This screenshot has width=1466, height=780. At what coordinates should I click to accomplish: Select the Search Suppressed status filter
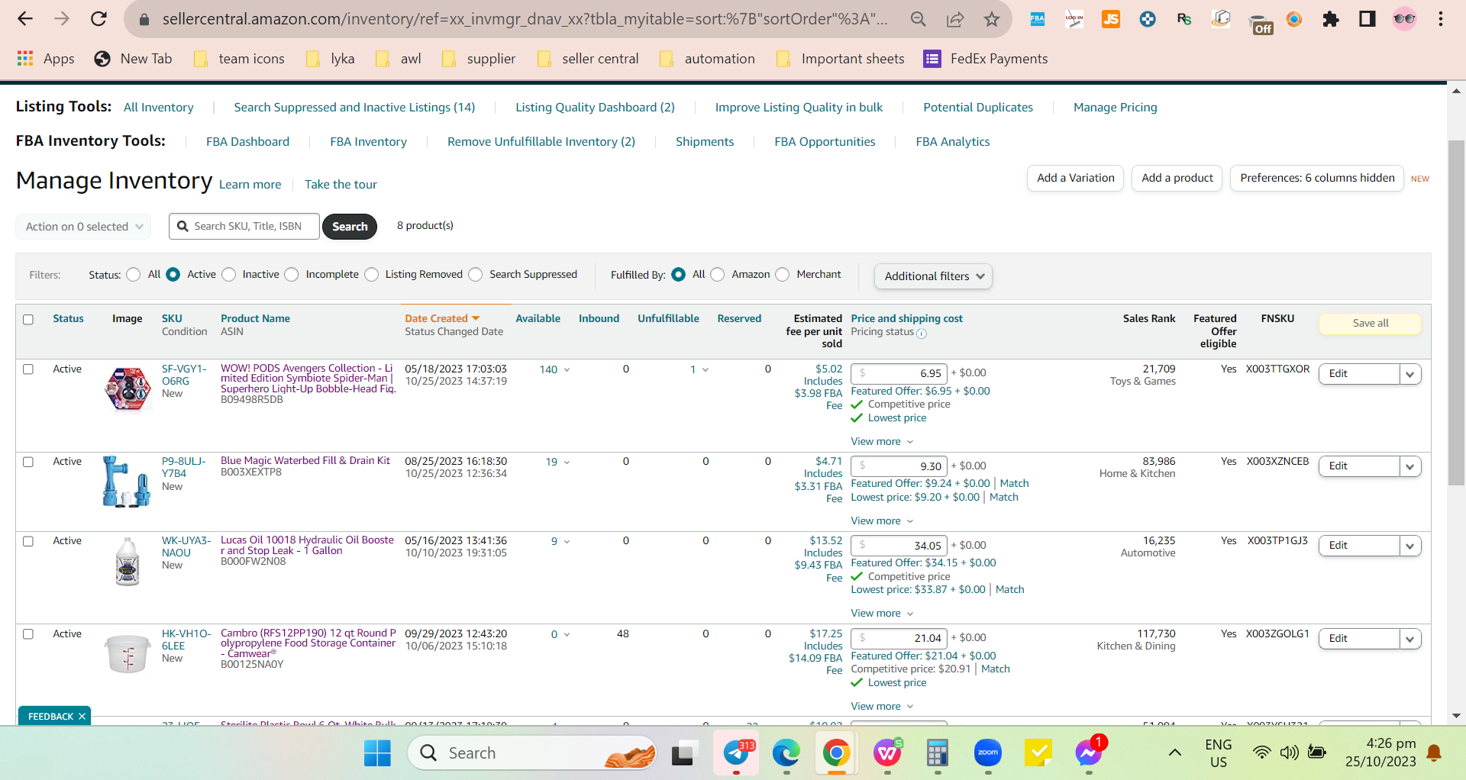tap(476, 275)
